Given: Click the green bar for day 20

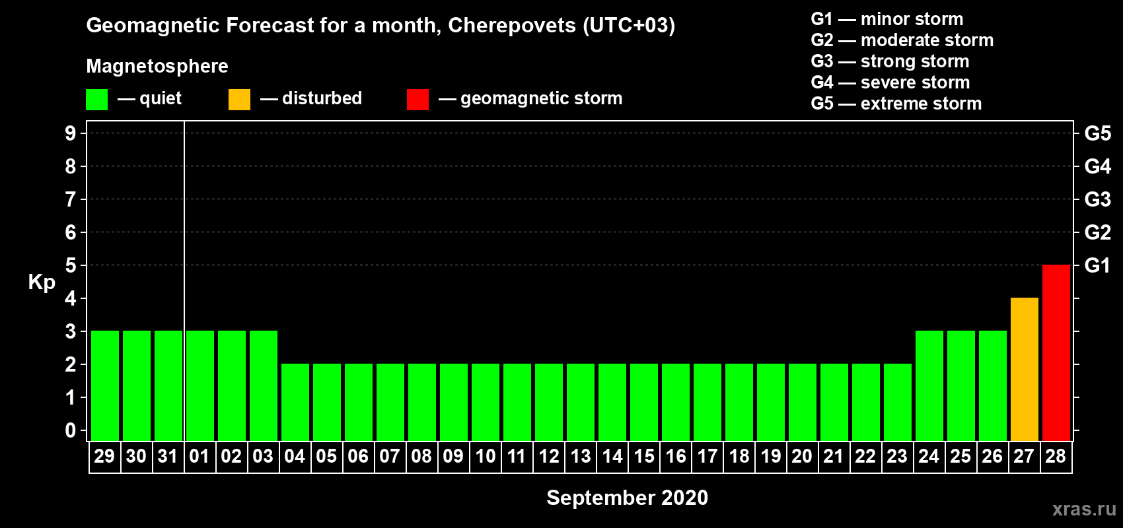Looking at the screenshot, I should pyautogui.click(x=803, y=402).
